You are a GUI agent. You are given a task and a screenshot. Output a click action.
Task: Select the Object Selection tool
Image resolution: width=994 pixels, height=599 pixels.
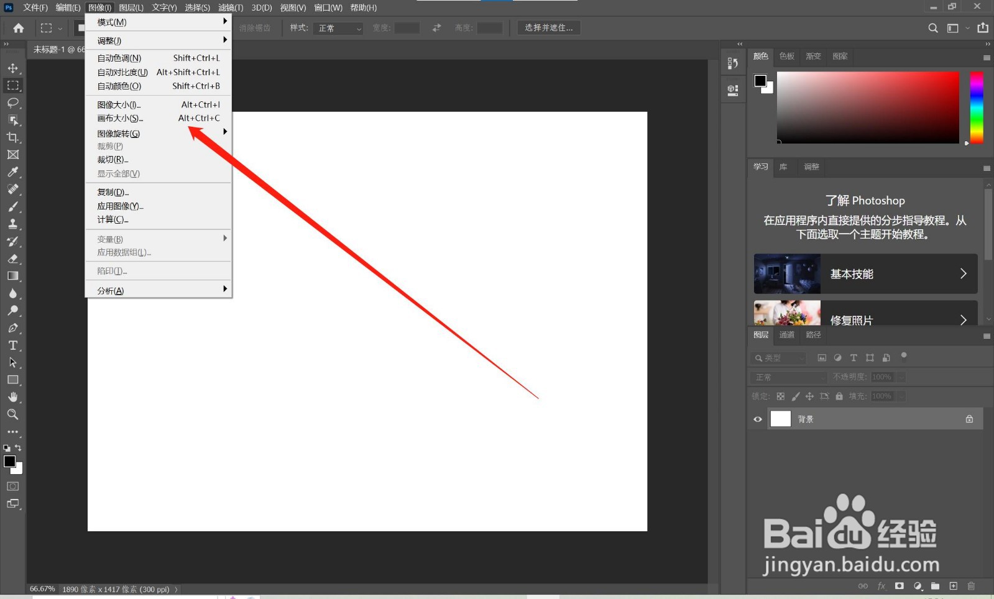pyautogui.click(x=12, y=120)
